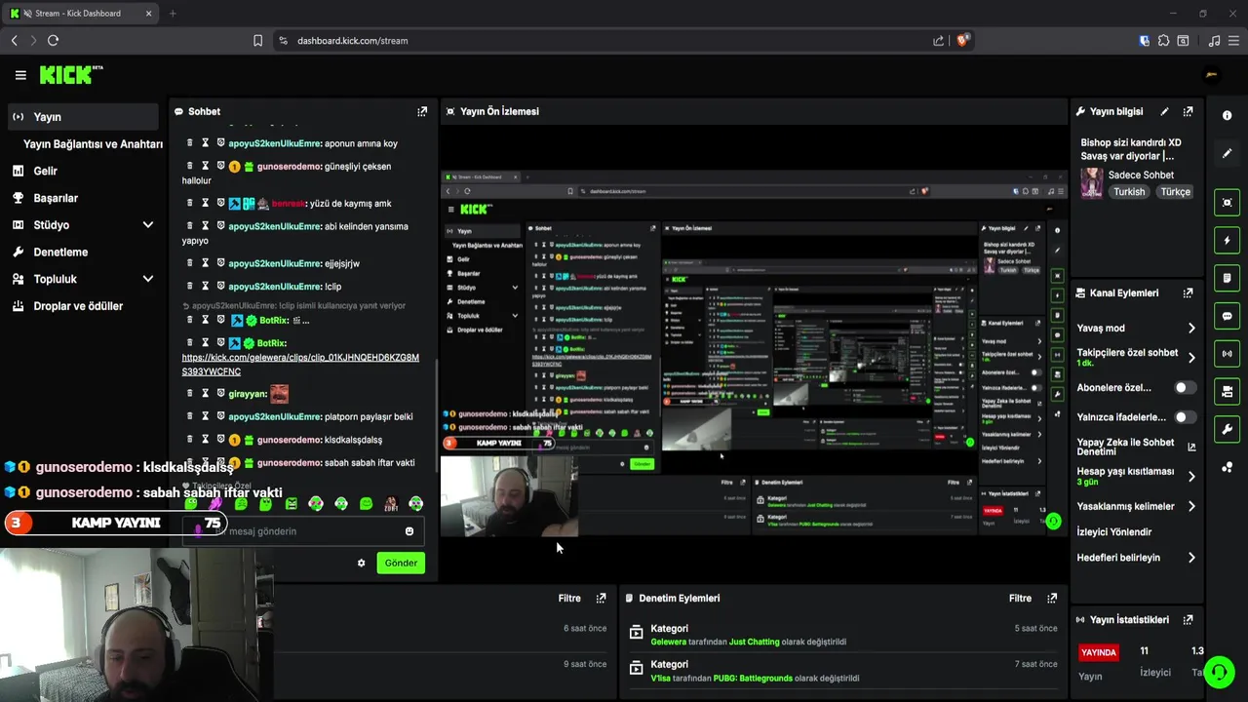
Task: Open the Filtre option left of Denetim Eylemleri
Action: 569,599
